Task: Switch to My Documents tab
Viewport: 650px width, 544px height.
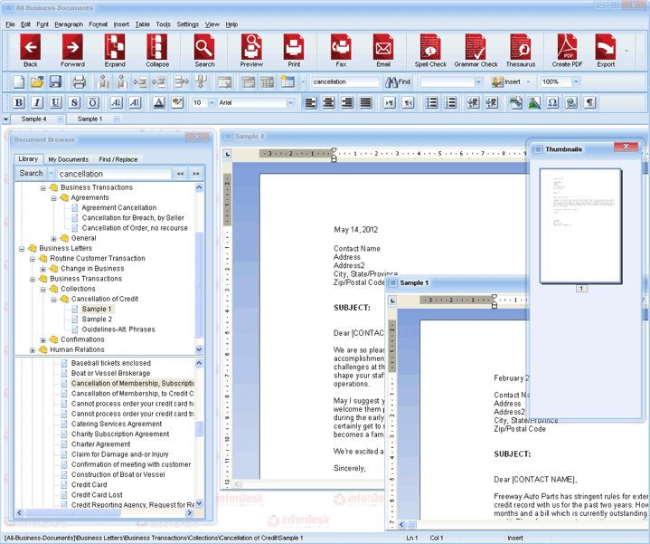Action: click(x=69, y=159)
